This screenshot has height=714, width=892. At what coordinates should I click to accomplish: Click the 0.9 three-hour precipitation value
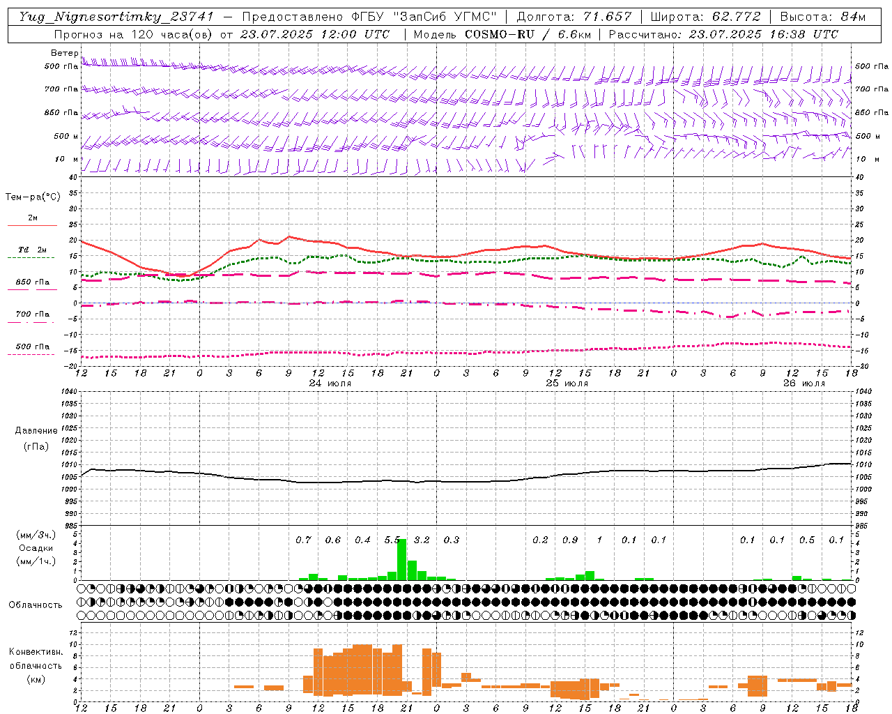tap(570, 540)
